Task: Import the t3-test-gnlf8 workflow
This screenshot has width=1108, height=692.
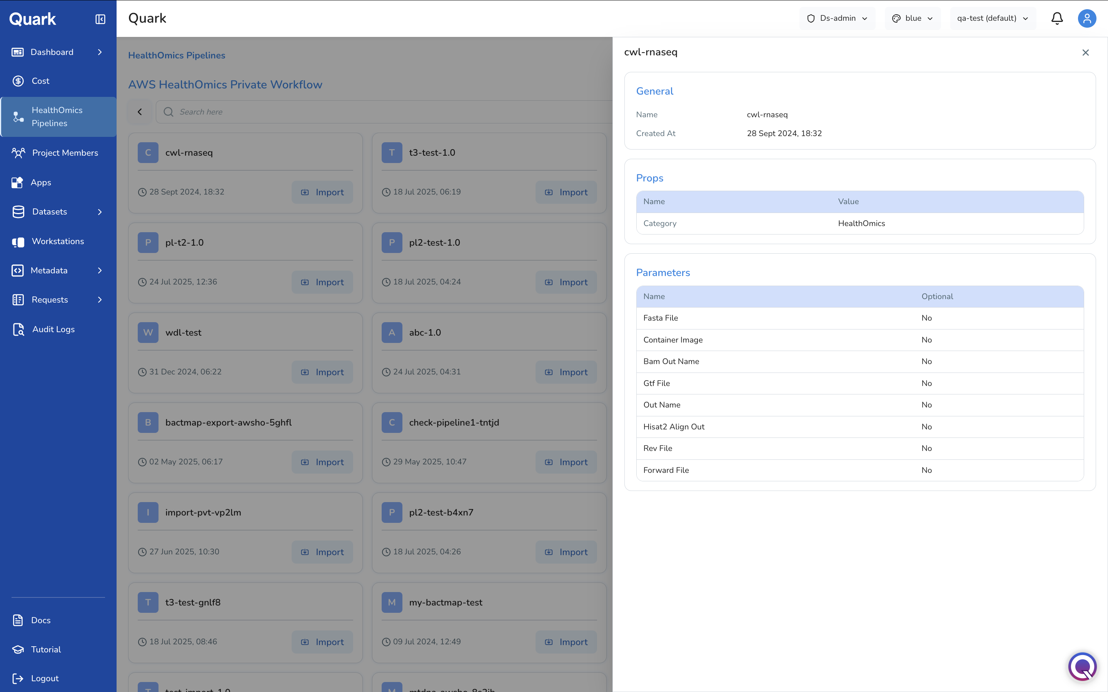Action: 322,642
